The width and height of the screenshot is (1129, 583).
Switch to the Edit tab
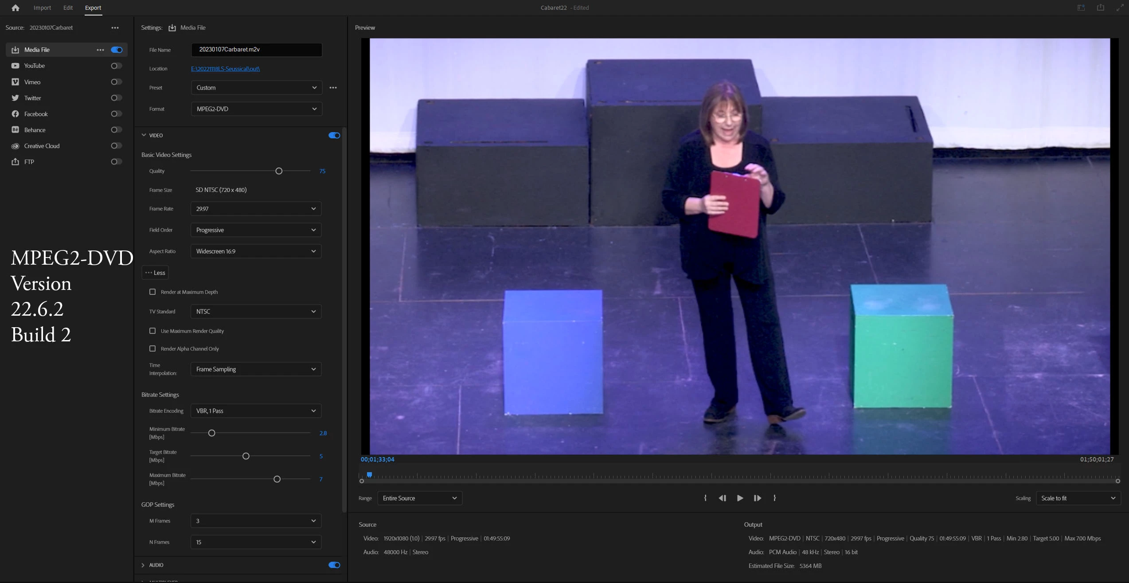click(68, 8)
